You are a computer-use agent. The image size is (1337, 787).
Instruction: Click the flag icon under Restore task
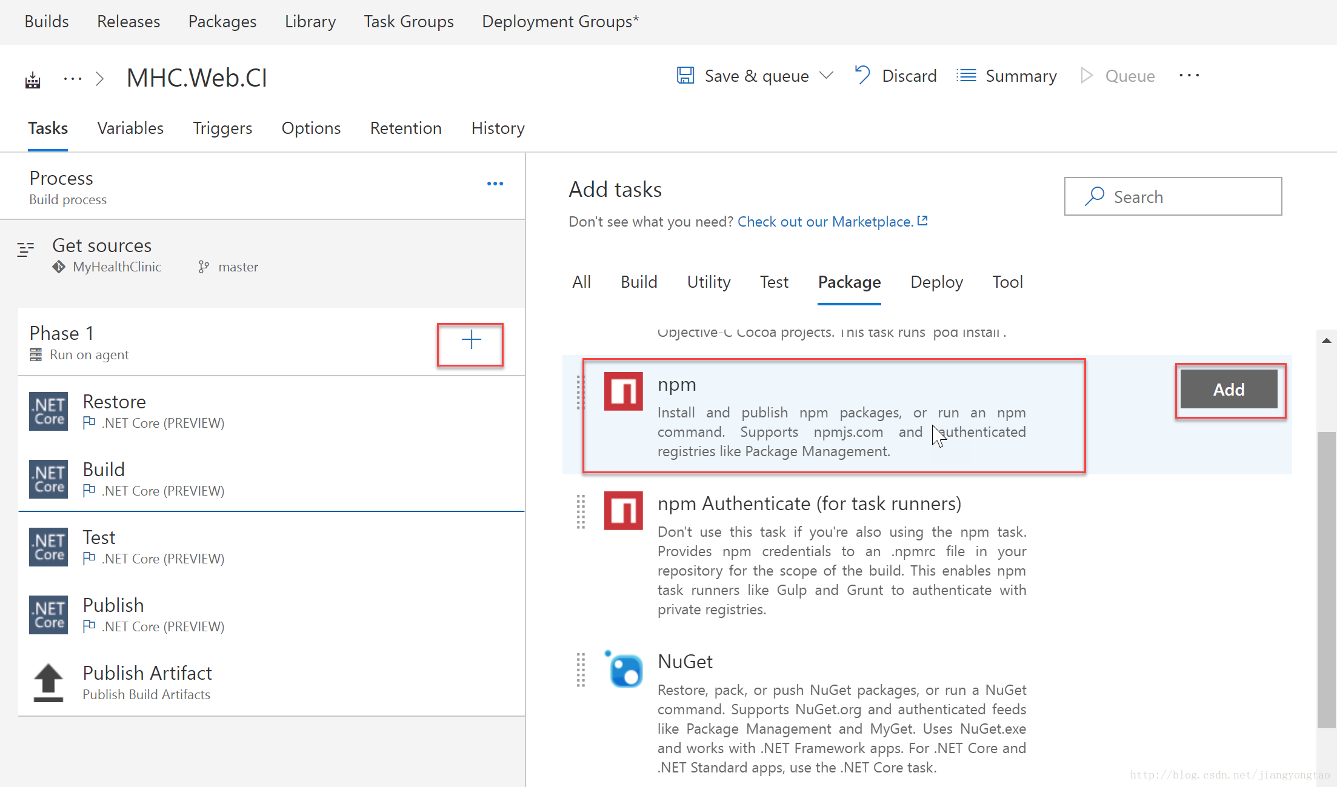[89, 422]
